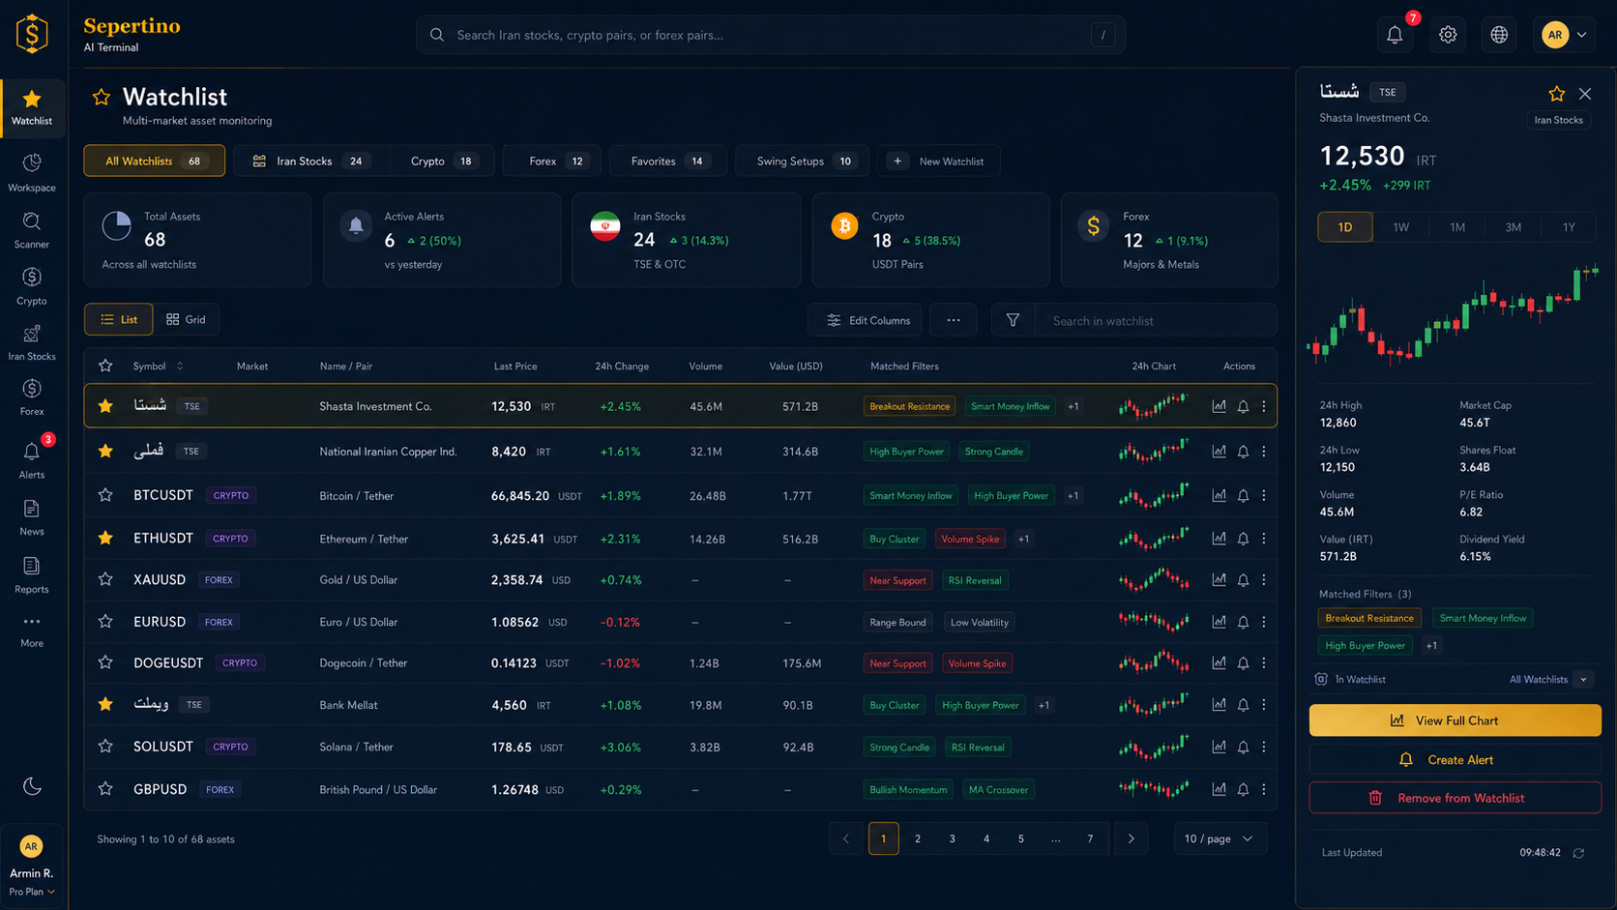Switch to Grid view

click(186, 319)
